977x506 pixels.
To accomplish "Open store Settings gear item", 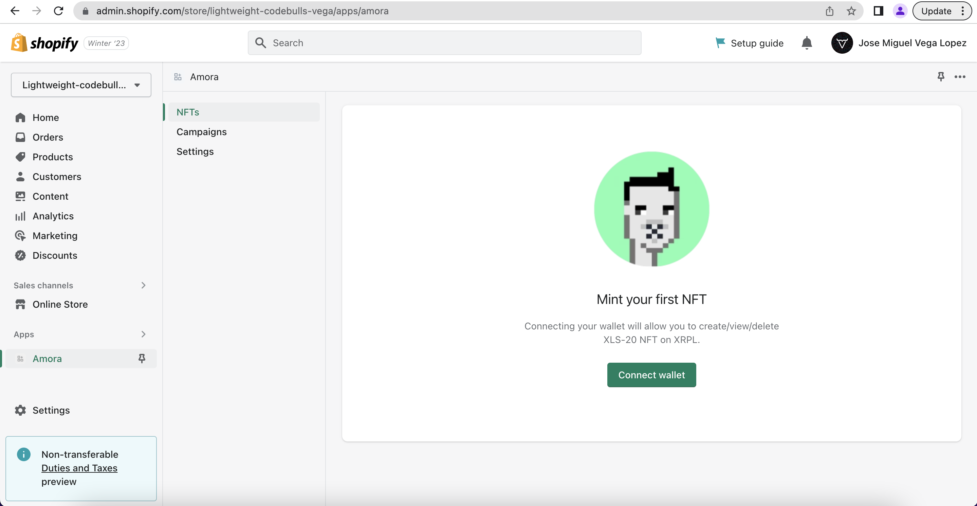I will click(51, 410).
